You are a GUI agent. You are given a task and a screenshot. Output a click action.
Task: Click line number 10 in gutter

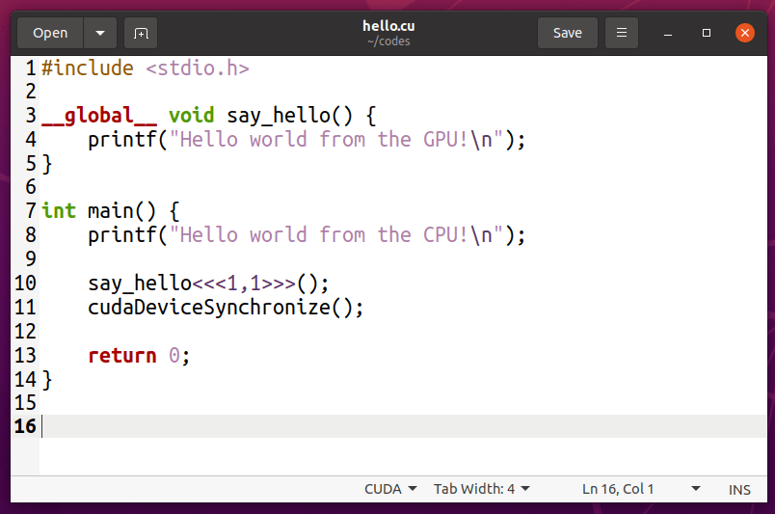(x=25, y=283)
